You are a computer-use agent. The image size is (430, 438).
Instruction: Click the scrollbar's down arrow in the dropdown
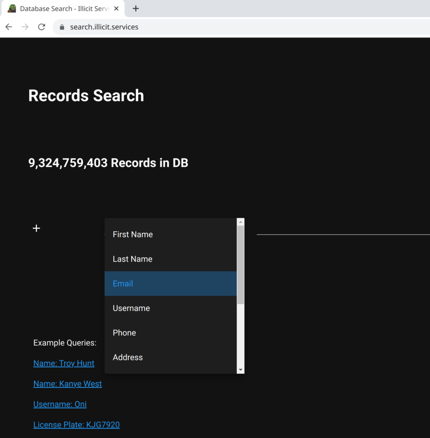pos(240,369)
